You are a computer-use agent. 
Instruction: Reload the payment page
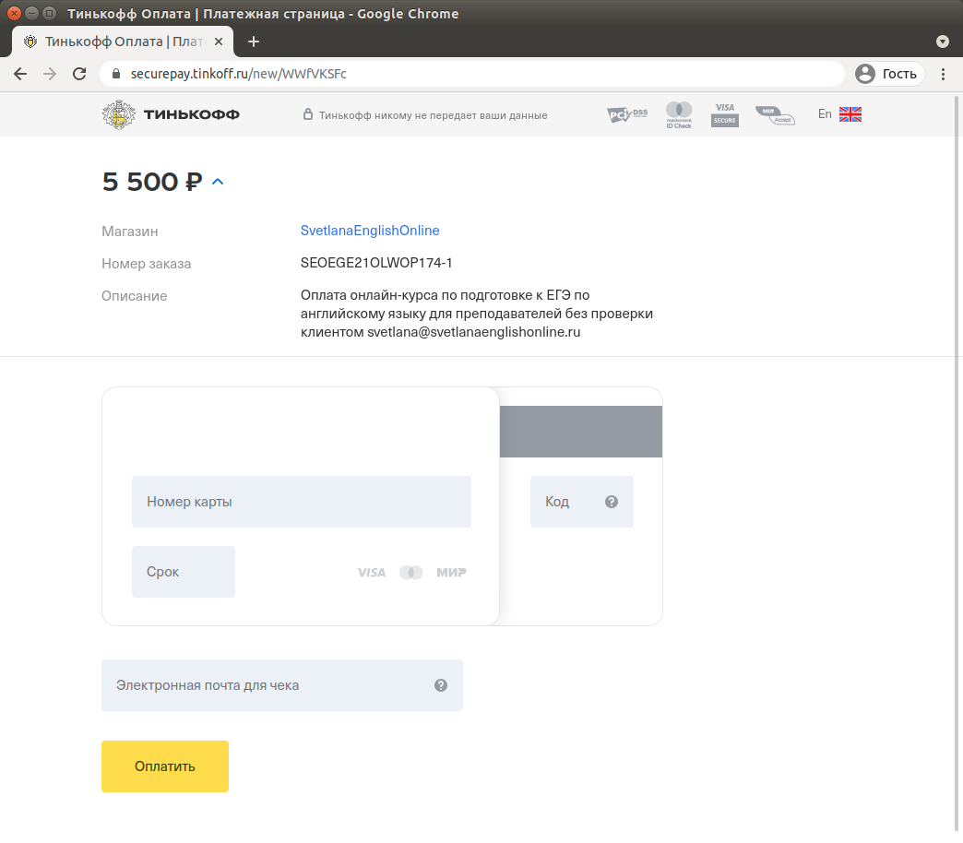[79, 74]
